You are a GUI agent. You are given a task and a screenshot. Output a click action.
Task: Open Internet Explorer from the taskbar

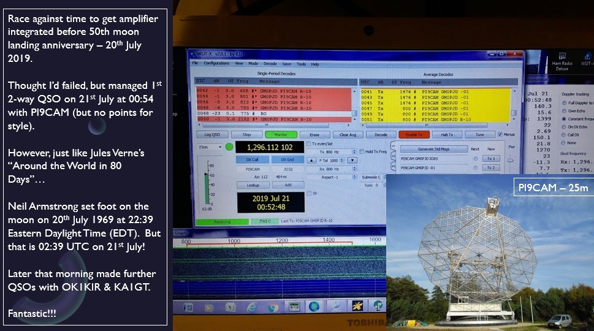coord(251,307)
